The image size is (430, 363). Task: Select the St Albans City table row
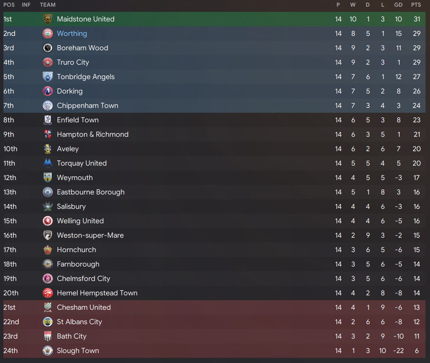point(214,322)
